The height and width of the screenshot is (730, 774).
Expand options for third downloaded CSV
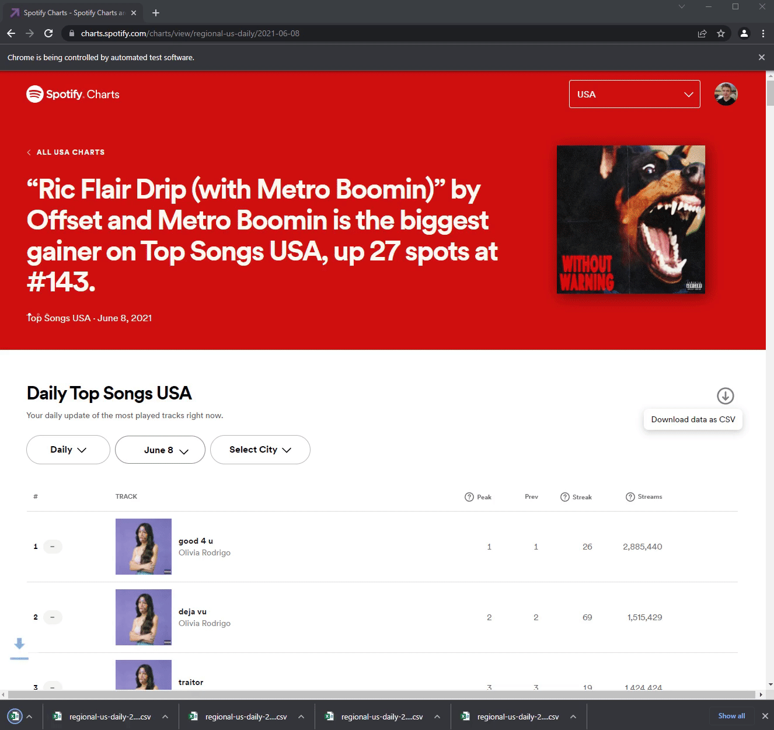437,717
